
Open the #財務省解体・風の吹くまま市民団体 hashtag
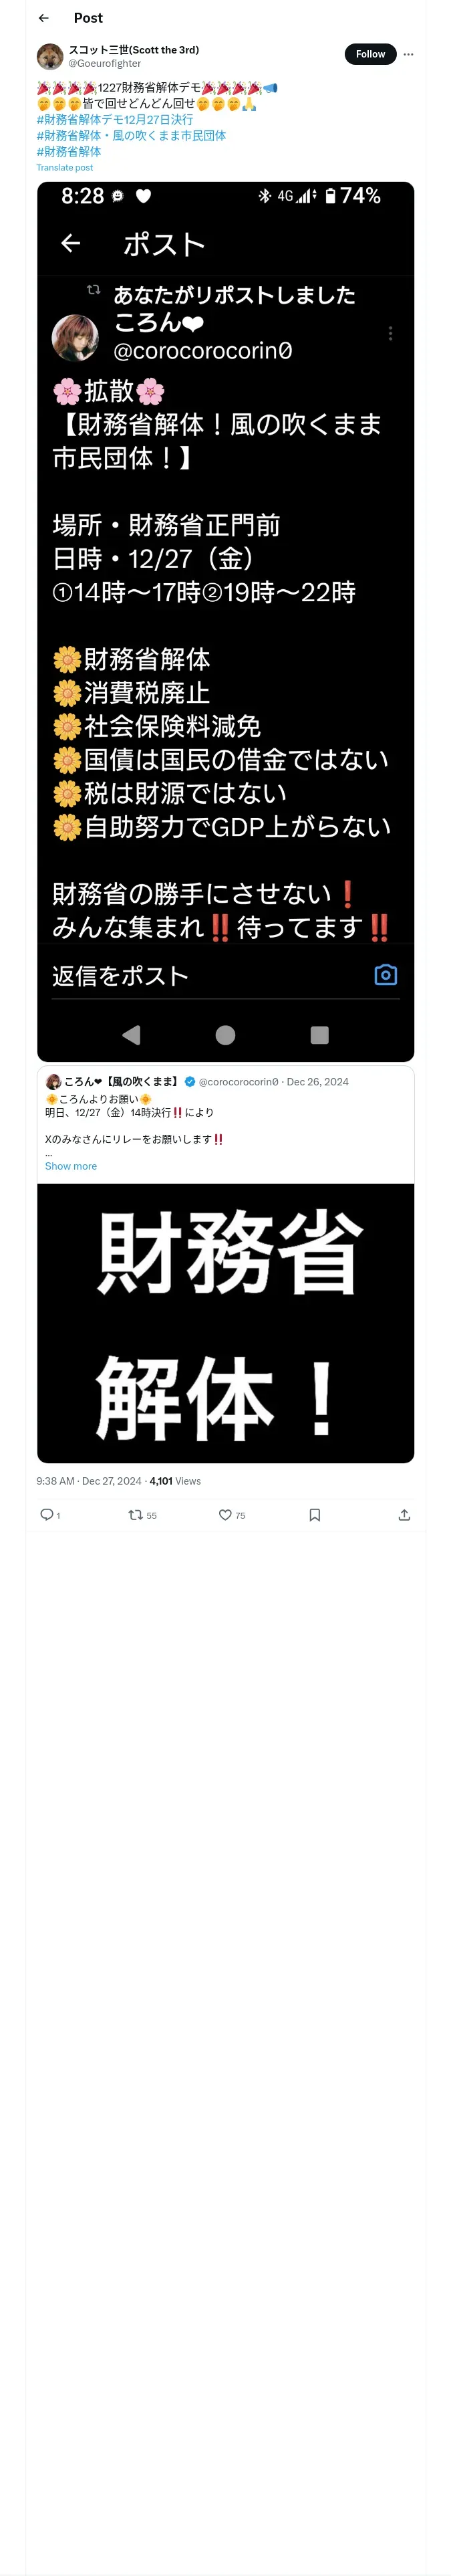click(x=131, y=135)
